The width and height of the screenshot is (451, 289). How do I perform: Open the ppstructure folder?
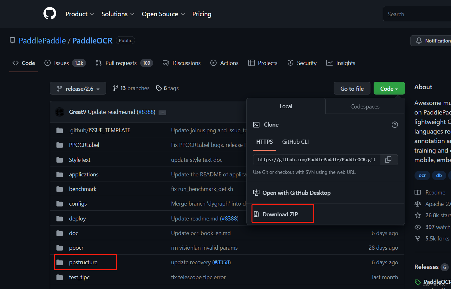[83, 262]
